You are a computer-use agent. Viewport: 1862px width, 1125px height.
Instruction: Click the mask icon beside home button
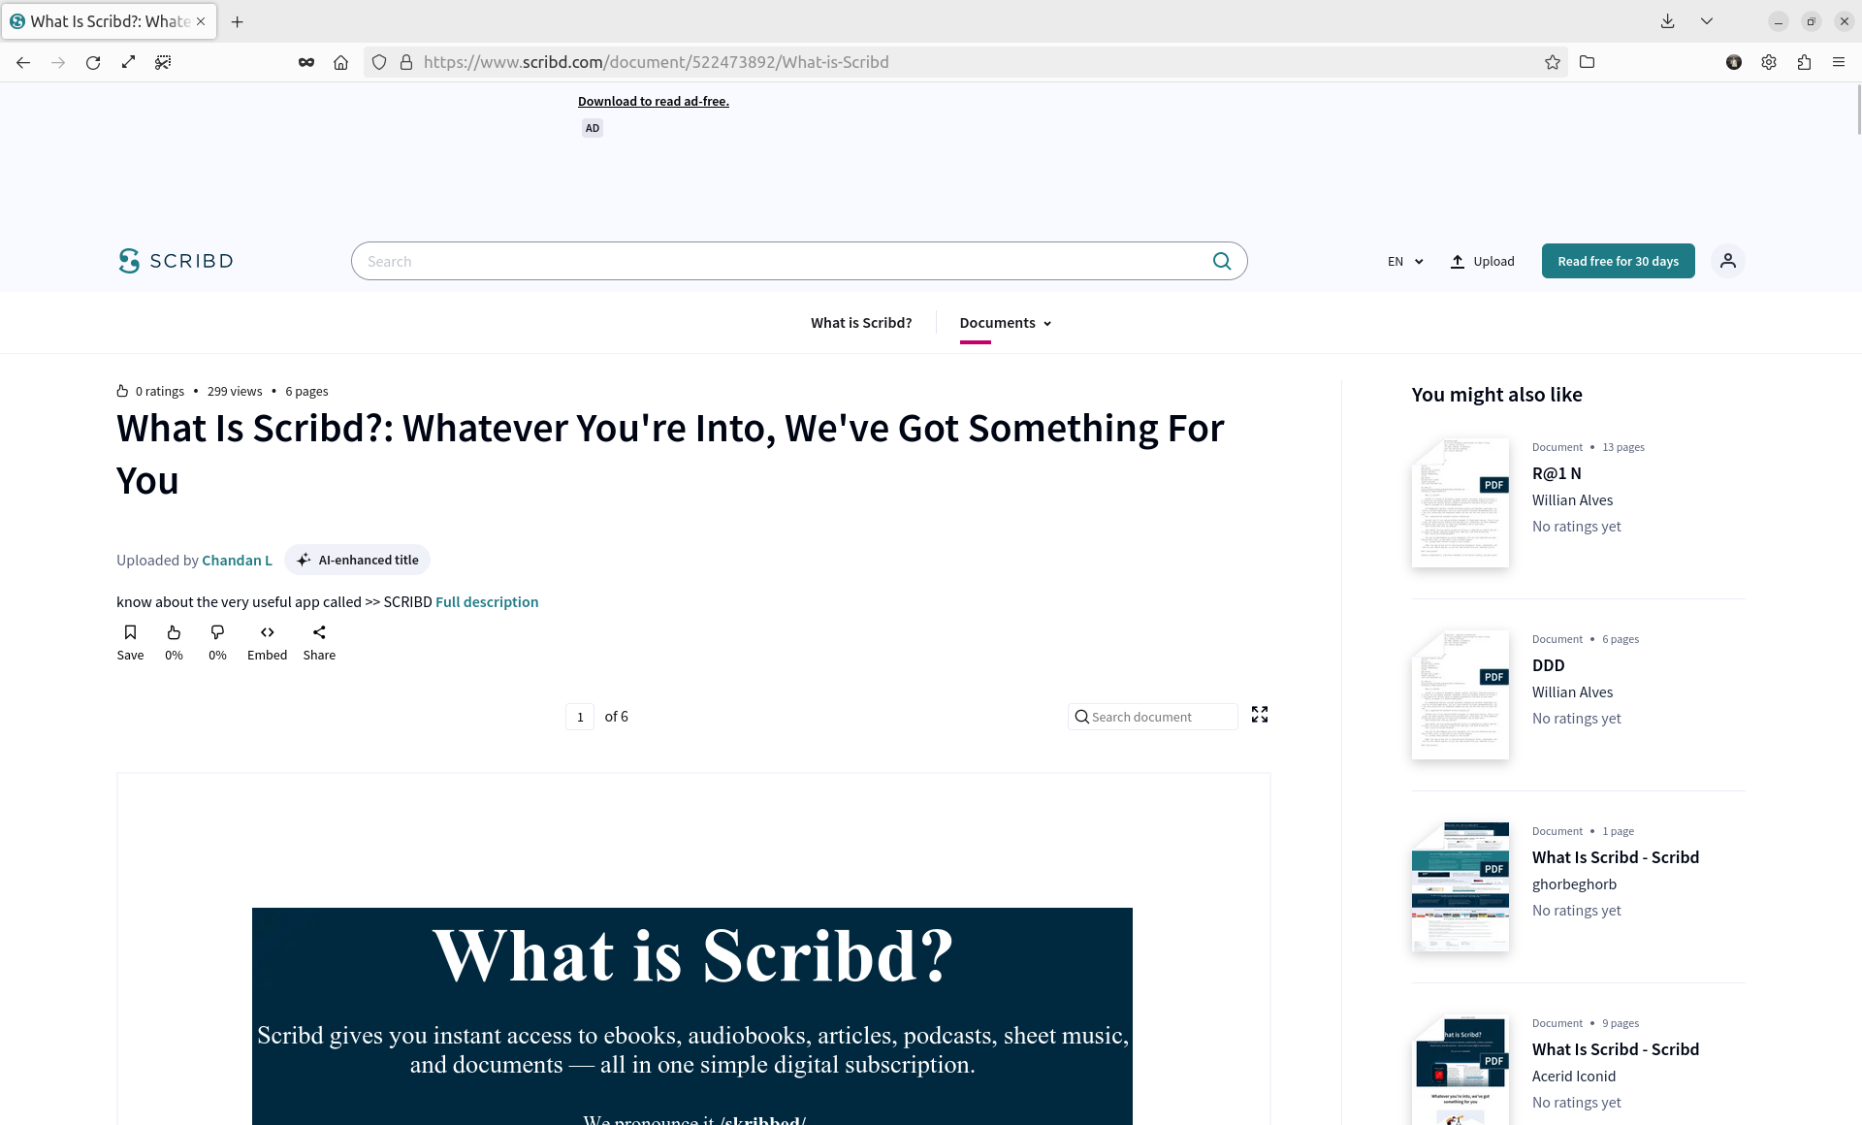306,62
